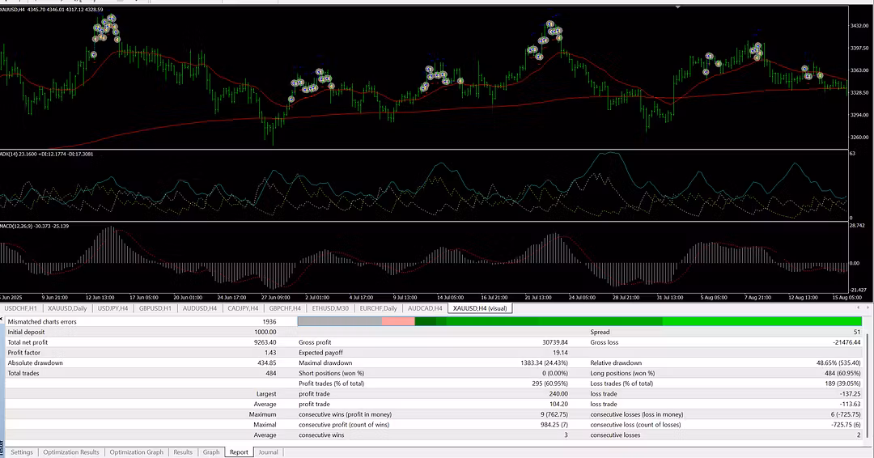The height and width of the screenshot is (458, 874).
Task: Click the chart shift triangle marker
Action: (x=678, y=7)
